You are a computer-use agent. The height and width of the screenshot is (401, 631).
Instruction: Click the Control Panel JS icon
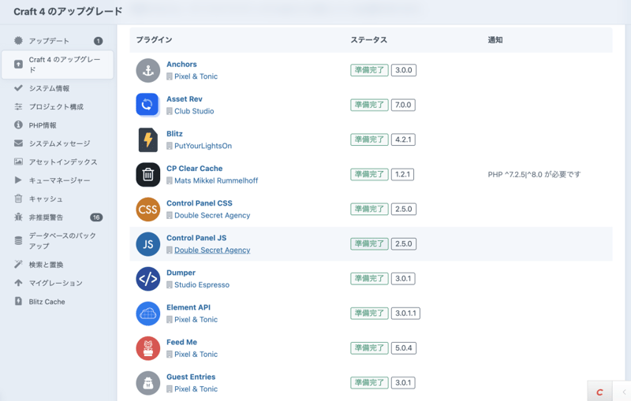coord(147,244)
